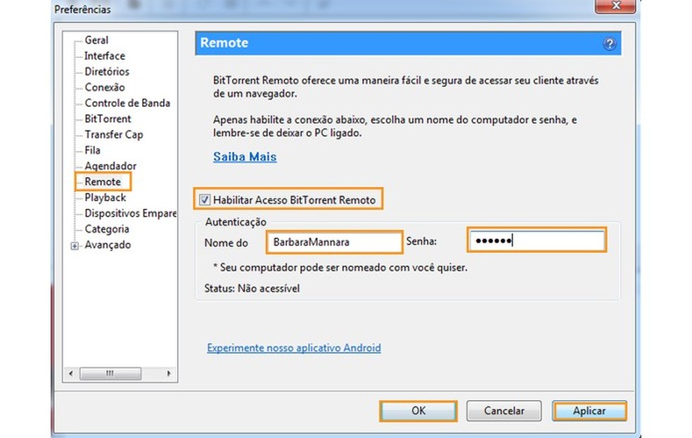Open the BitTorrent settings section
This screenshot has height=438, width=692.
click(109, 119)
